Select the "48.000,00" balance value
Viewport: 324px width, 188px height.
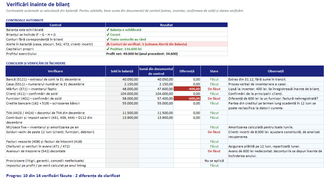tap(122, 89)
